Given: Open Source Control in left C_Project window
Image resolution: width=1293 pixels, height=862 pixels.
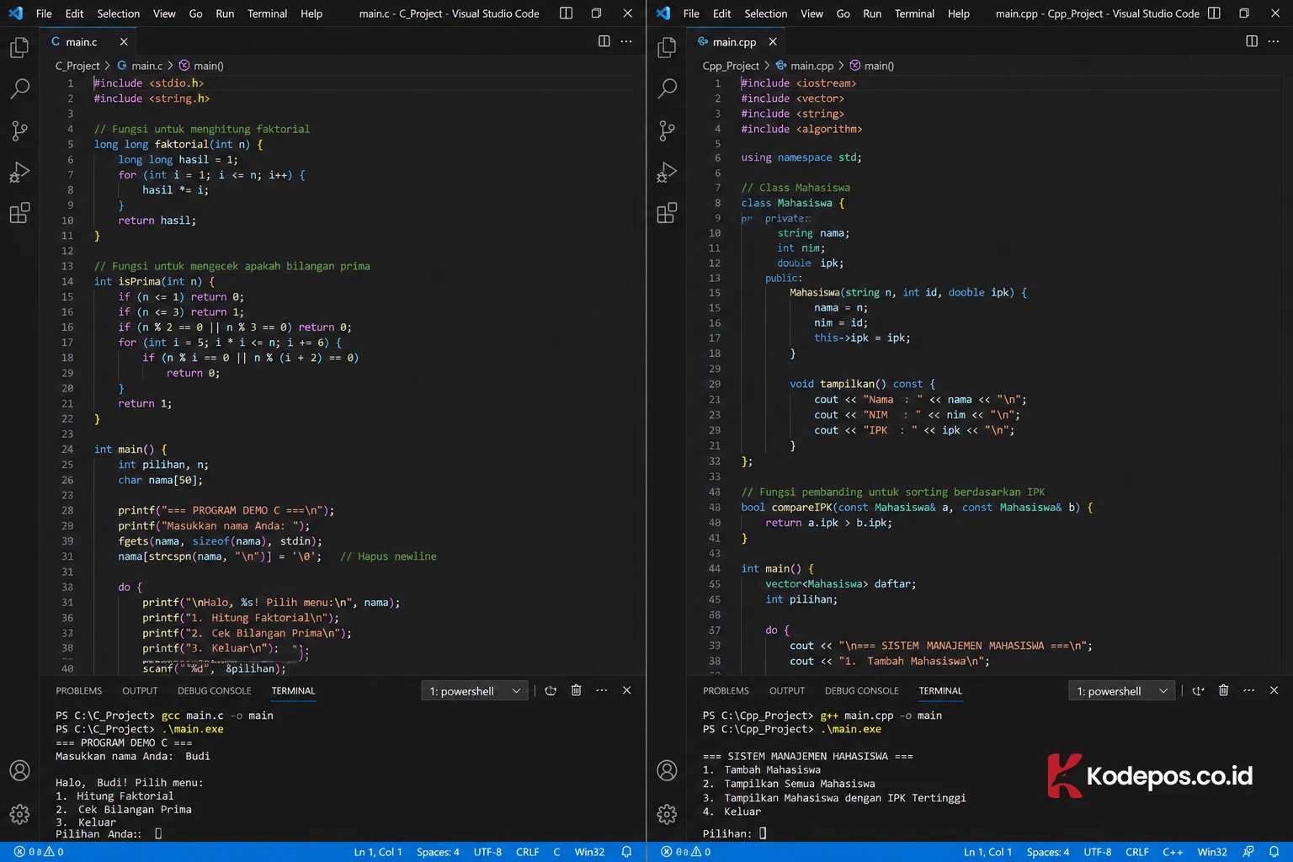Looking at the screenshot, I should tap(19, 130).
